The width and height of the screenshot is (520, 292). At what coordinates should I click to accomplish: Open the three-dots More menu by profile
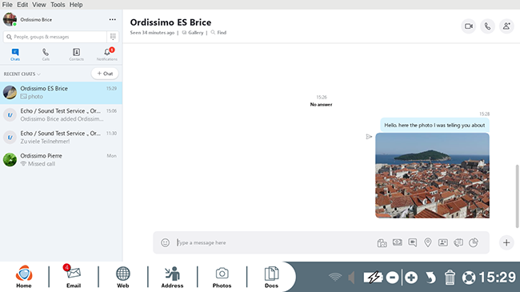coord(113,19)
